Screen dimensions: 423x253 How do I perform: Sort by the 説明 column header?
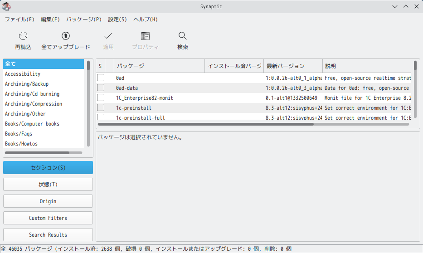367,66
